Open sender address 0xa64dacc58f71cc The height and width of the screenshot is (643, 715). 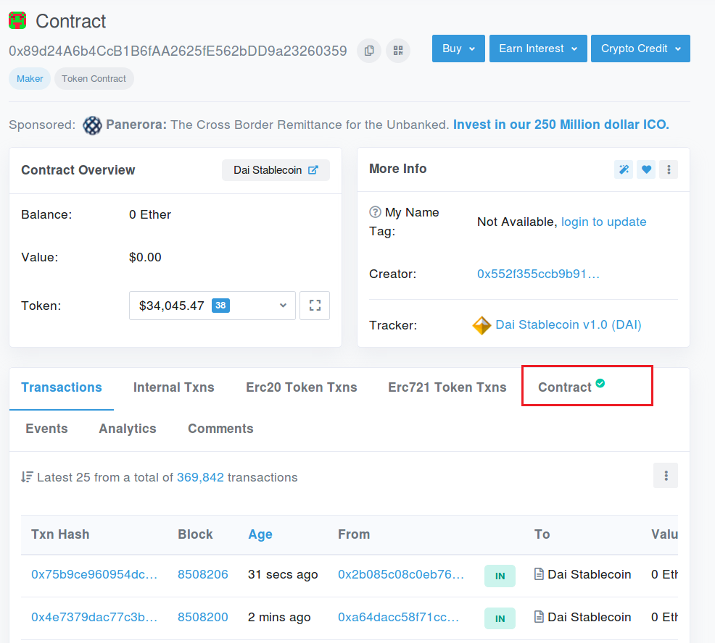click(x=398, y=617)
